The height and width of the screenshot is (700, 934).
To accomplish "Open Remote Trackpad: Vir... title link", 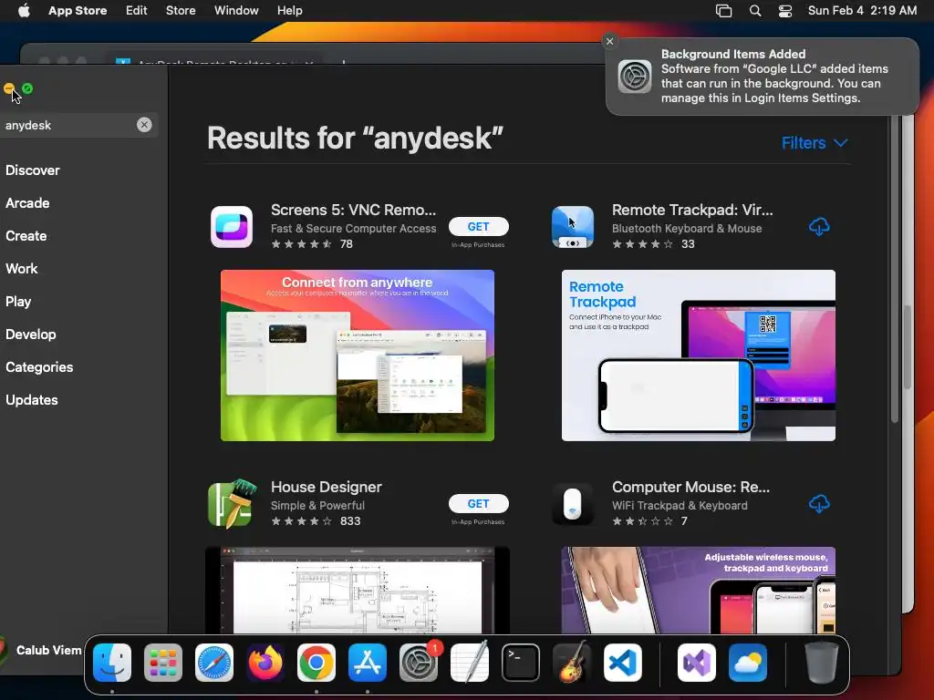I will point(692,211).
